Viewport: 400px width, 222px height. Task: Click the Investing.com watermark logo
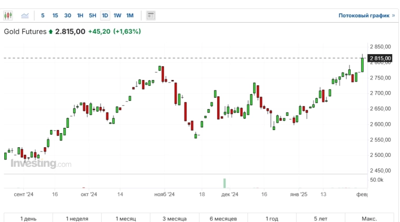coord(41,164)
